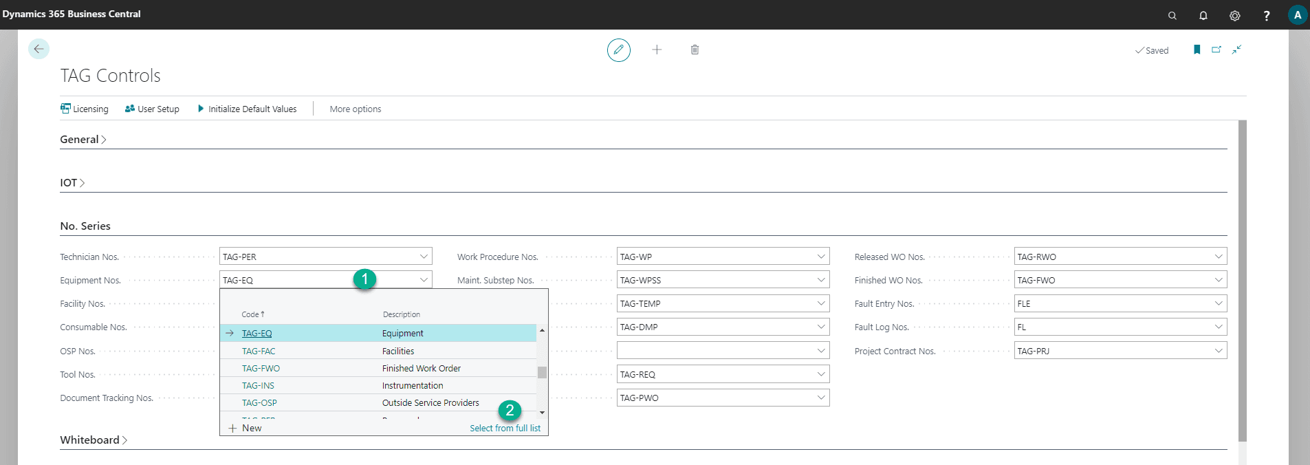
Task: Click the dropdown list scrollbar down arrow
Action: (x=542, y=413)
